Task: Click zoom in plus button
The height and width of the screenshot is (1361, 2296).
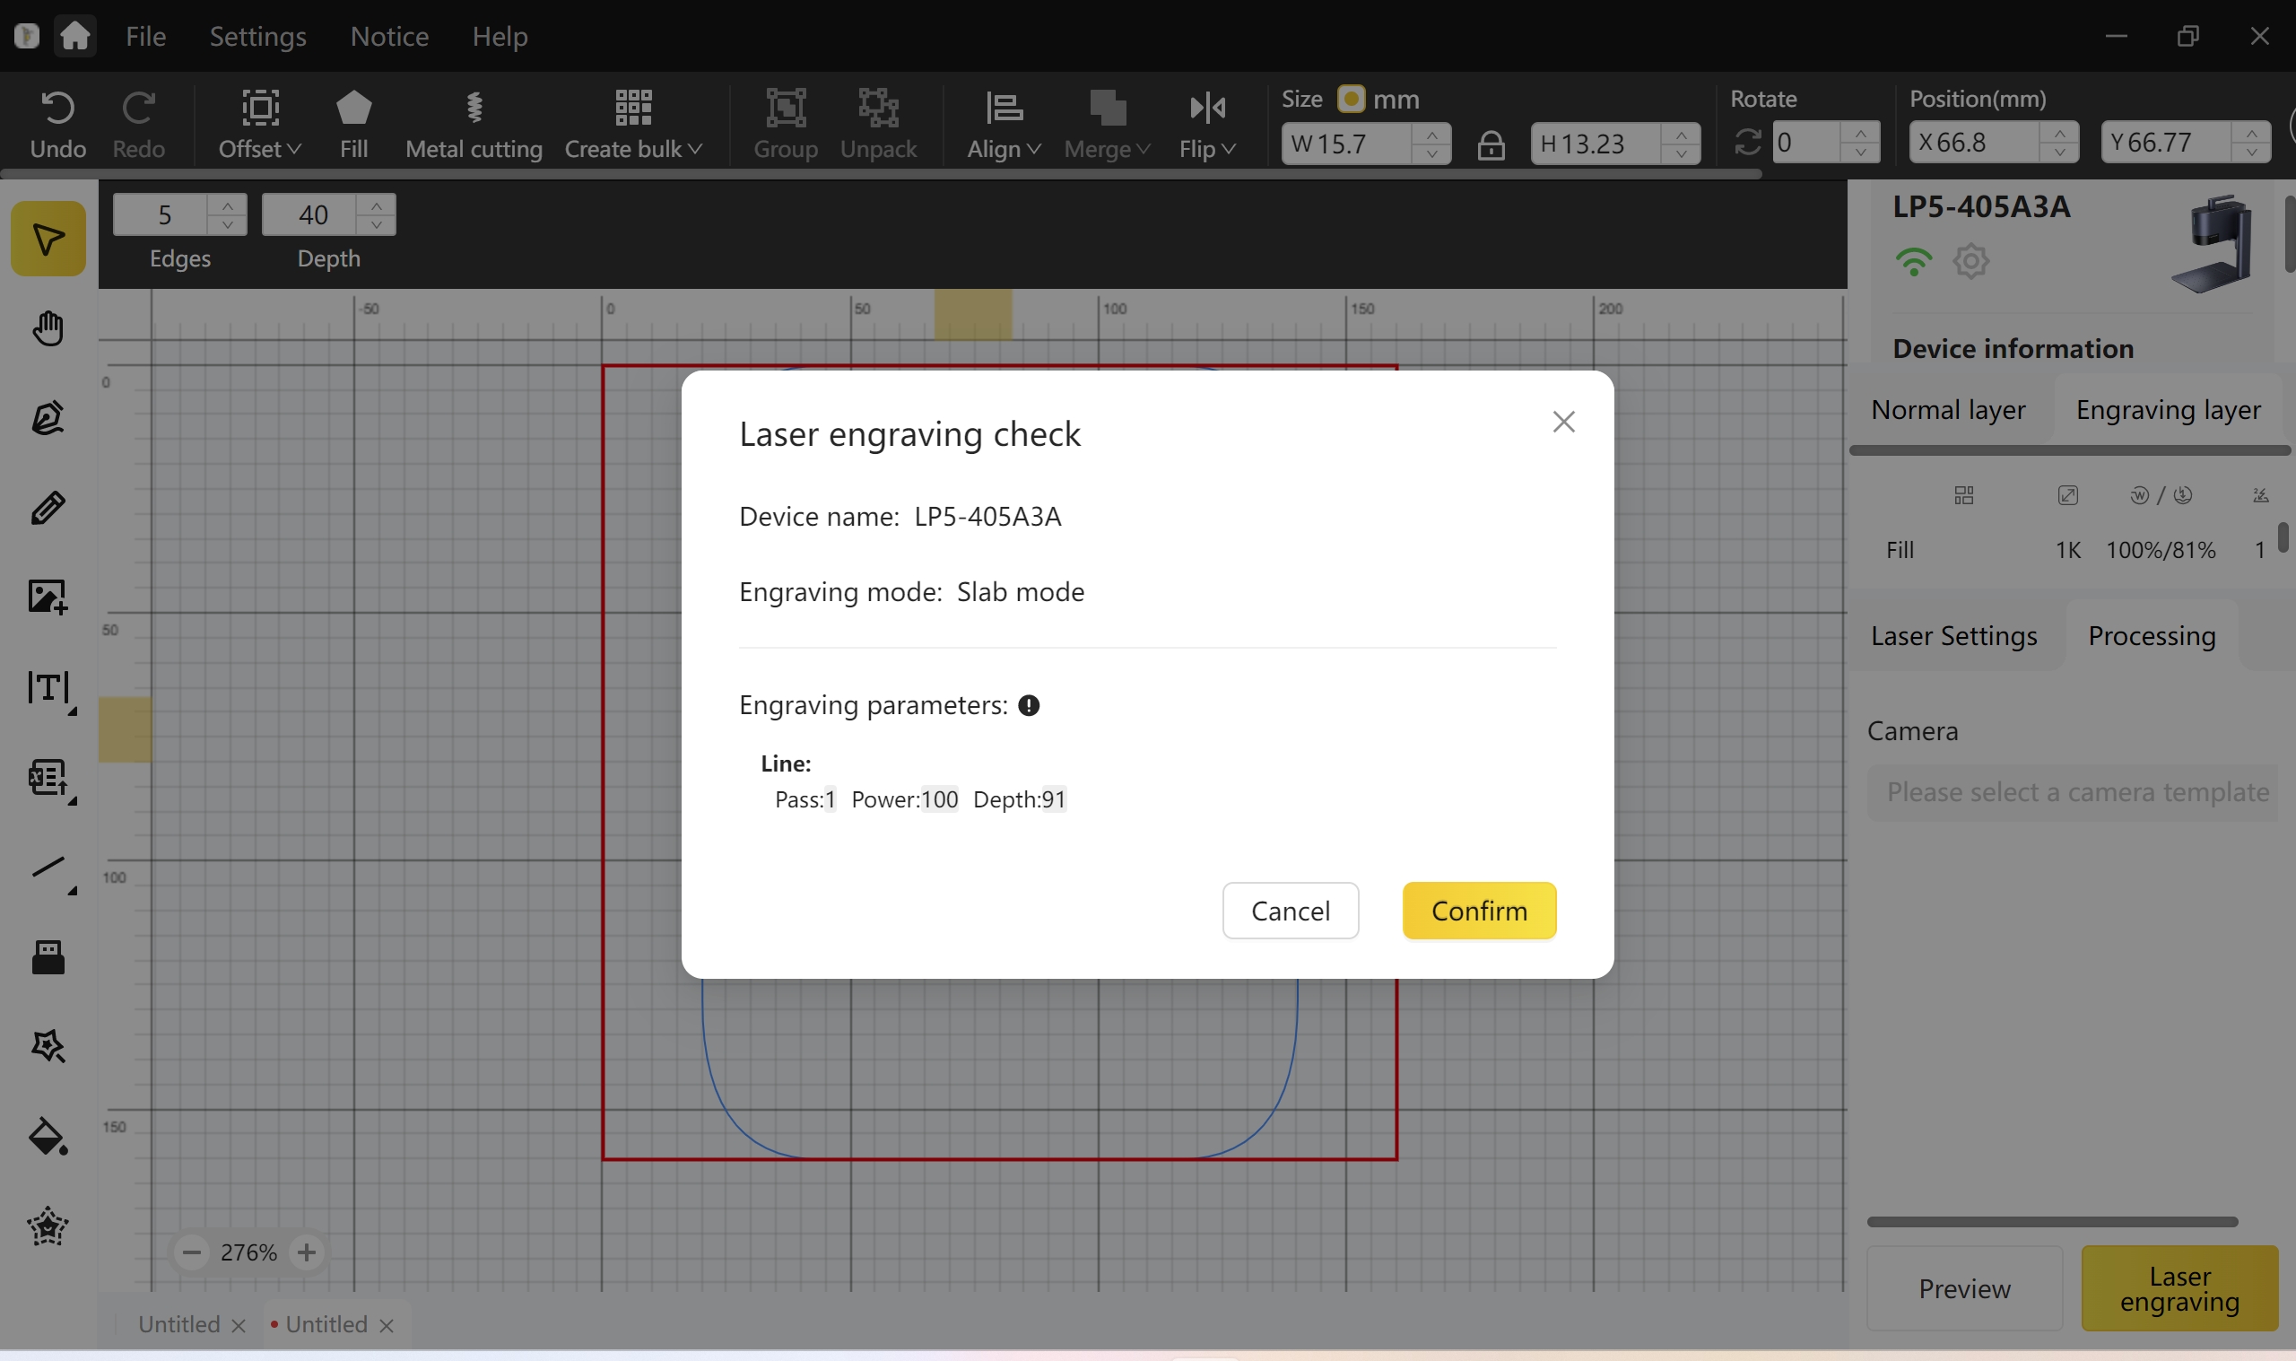Action: coord(306,1252)
